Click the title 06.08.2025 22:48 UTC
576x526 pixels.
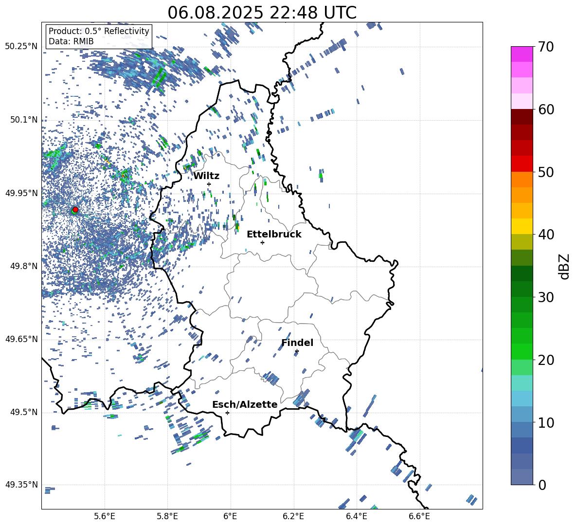pos(262,13)
